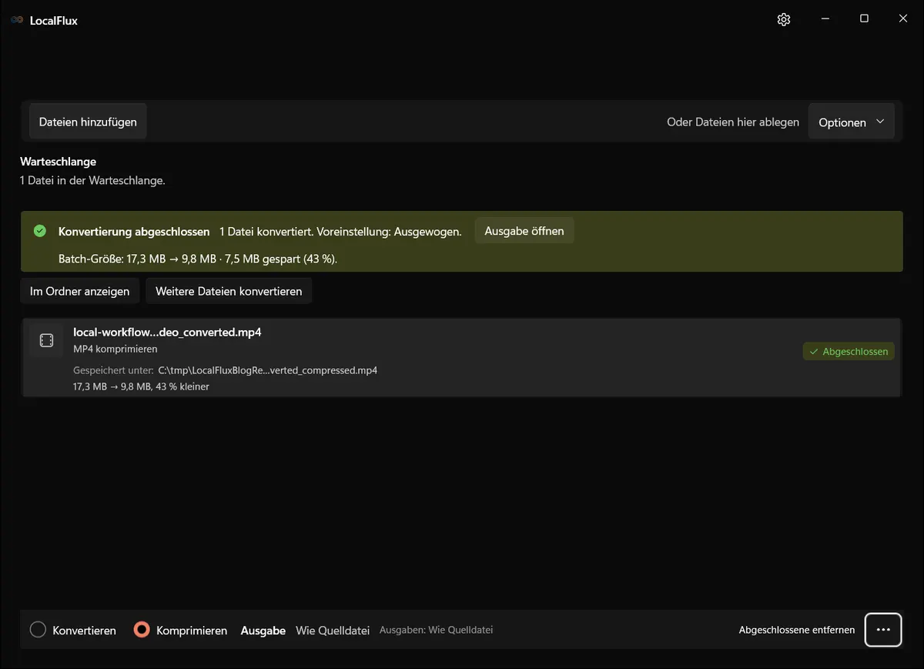This screenshot has width=924, height=669.
Task: Click the LocalFlux infinity logo icon
Action: (17, 20)
